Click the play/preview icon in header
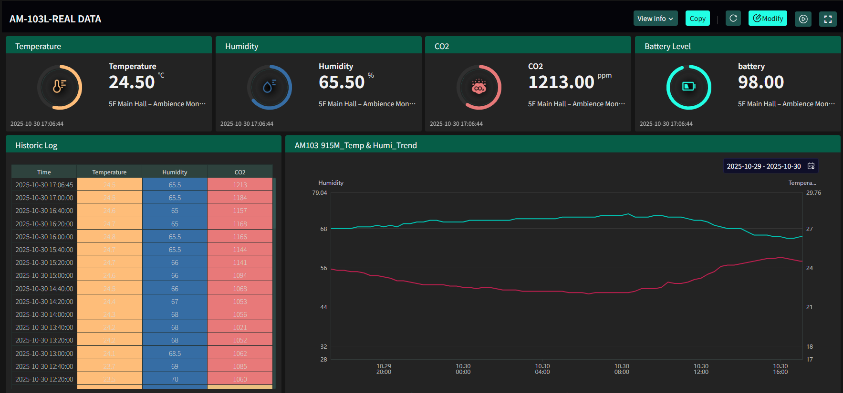 pos(803,19)
